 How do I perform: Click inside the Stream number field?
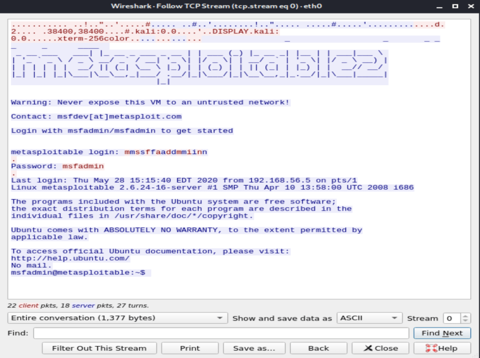pos(451,318)
